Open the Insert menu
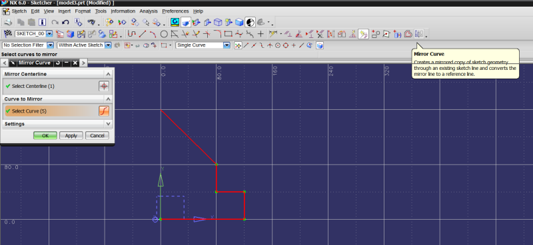 [x=64, y=11]
